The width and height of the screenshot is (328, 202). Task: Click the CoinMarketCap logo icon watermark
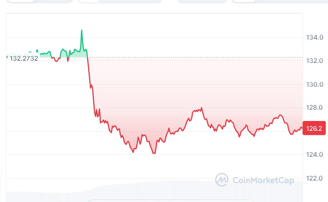pos(222,180)
